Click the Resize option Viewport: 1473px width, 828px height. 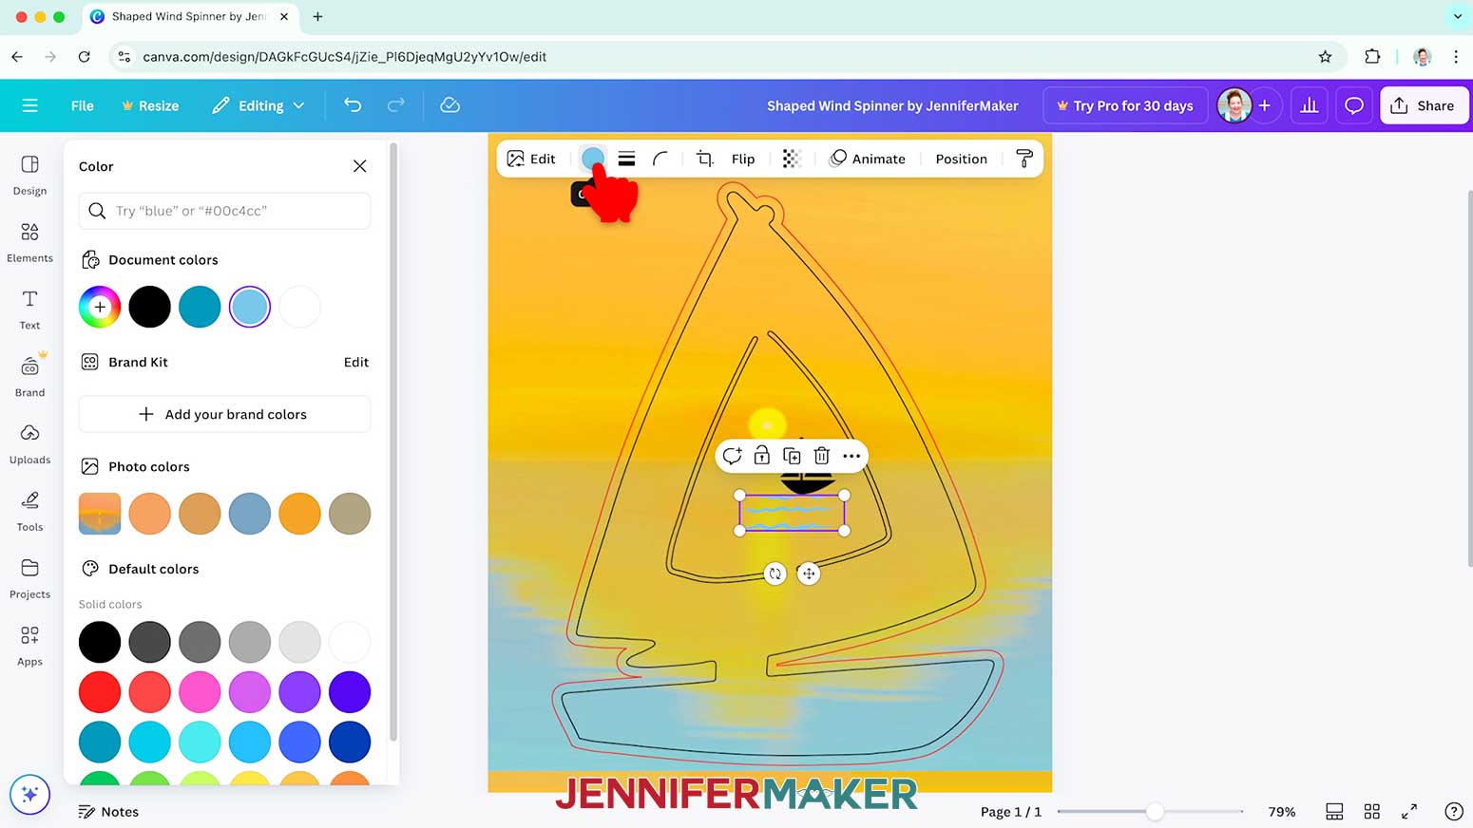click(150, 105)
